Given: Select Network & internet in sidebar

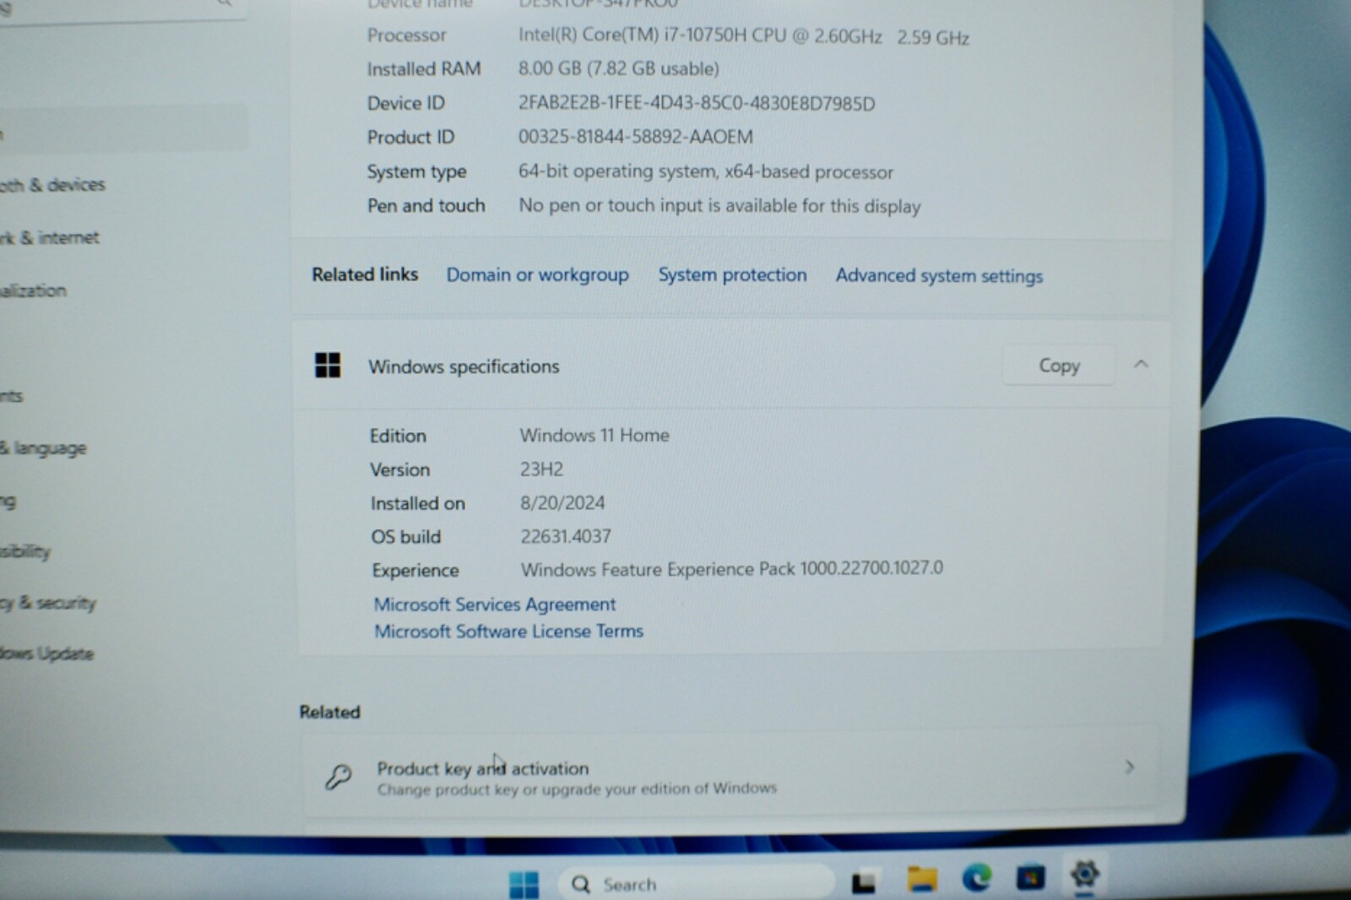Looking at the screenshot, I should [49, 238].
